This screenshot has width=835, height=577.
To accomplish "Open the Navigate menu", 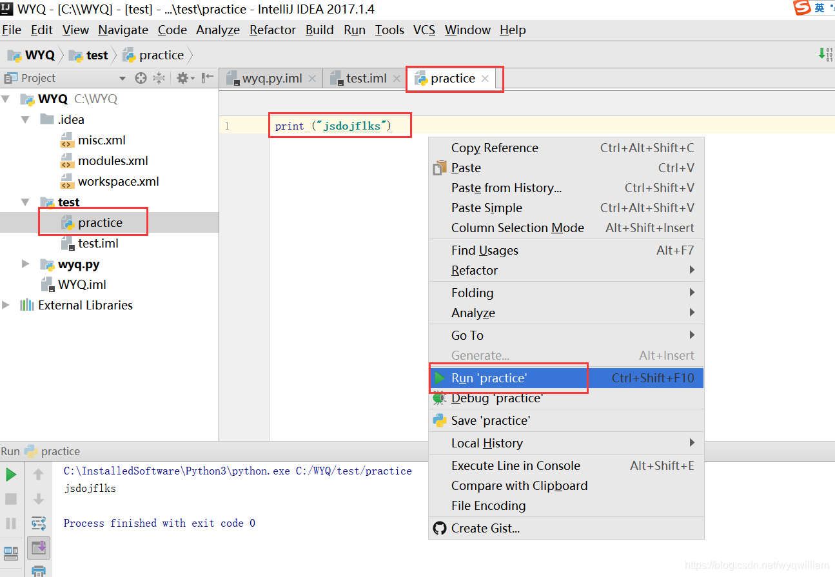I will [123, 30].
